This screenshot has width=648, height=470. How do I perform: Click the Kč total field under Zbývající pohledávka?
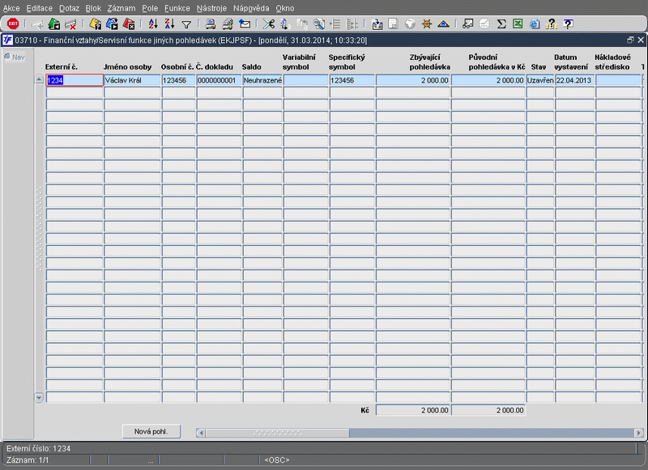[x=413, y=410]
